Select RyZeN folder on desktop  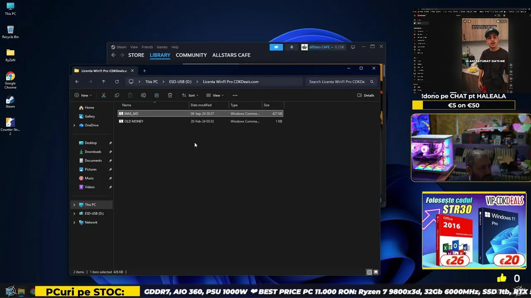point(10,55)
